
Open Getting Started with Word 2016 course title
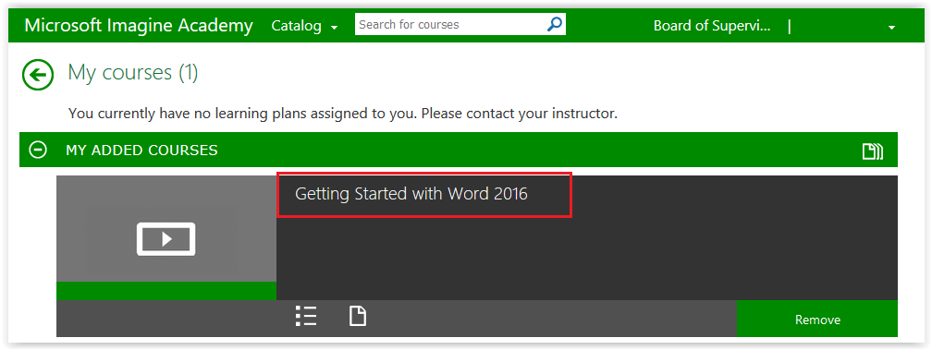(411, 193)
